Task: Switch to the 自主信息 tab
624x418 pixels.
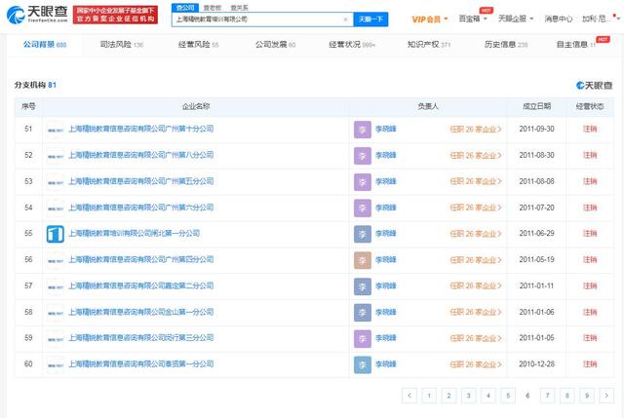Action: (x=576, y=45)
